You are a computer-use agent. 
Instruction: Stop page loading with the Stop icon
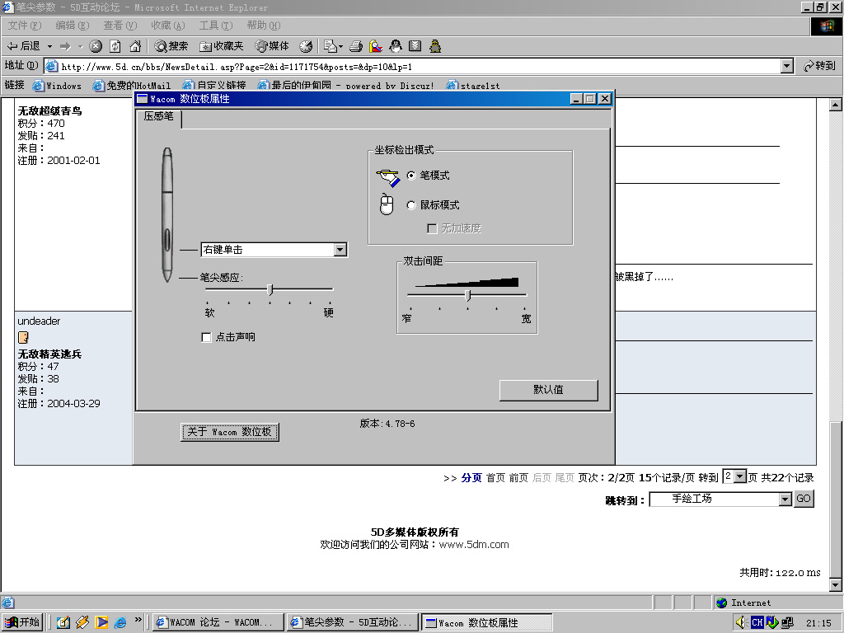(96, 46)
